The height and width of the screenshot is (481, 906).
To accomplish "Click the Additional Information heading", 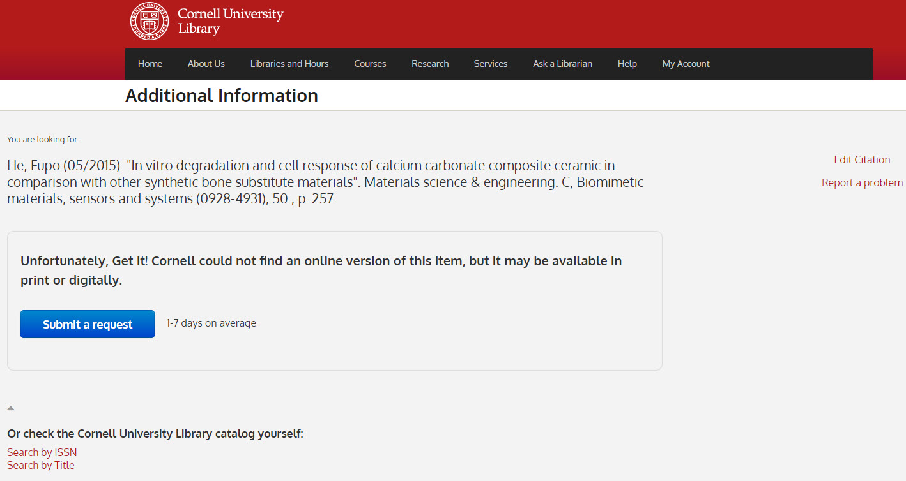I will [x=222, y=96].
